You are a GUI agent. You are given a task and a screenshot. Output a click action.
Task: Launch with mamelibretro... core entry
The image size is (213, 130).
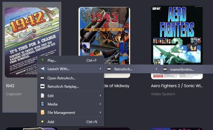(x=186, y=69)
